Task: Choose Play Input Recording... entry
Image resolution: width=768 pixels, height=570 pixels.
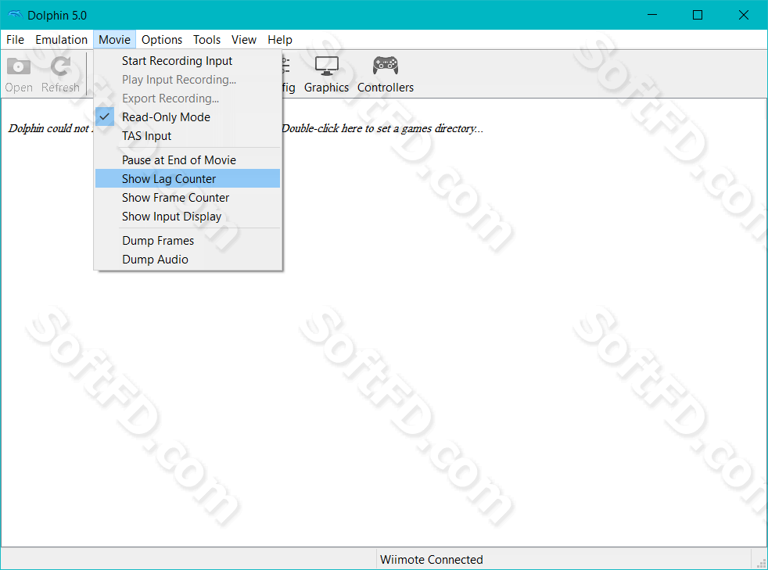Action: coord(188,79)
